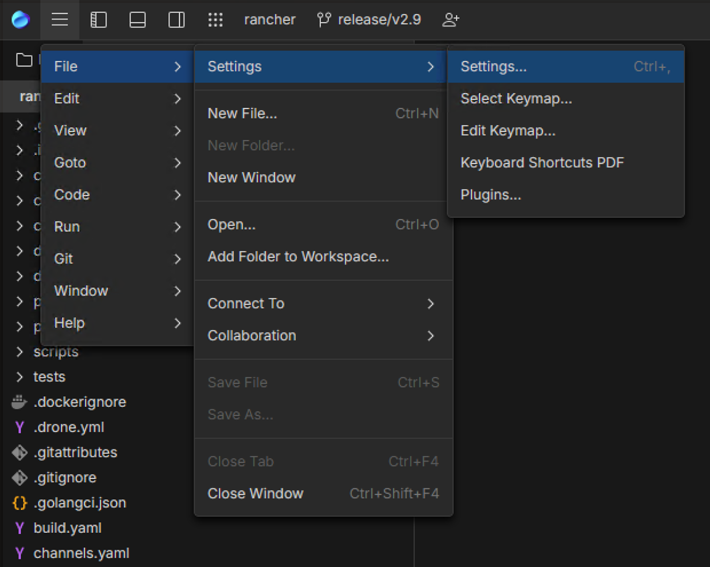The width and height of the screenshot is (710, 567).
Task: Click the workspace grid icon in toolbar
Action: click(x=216, y=19)
